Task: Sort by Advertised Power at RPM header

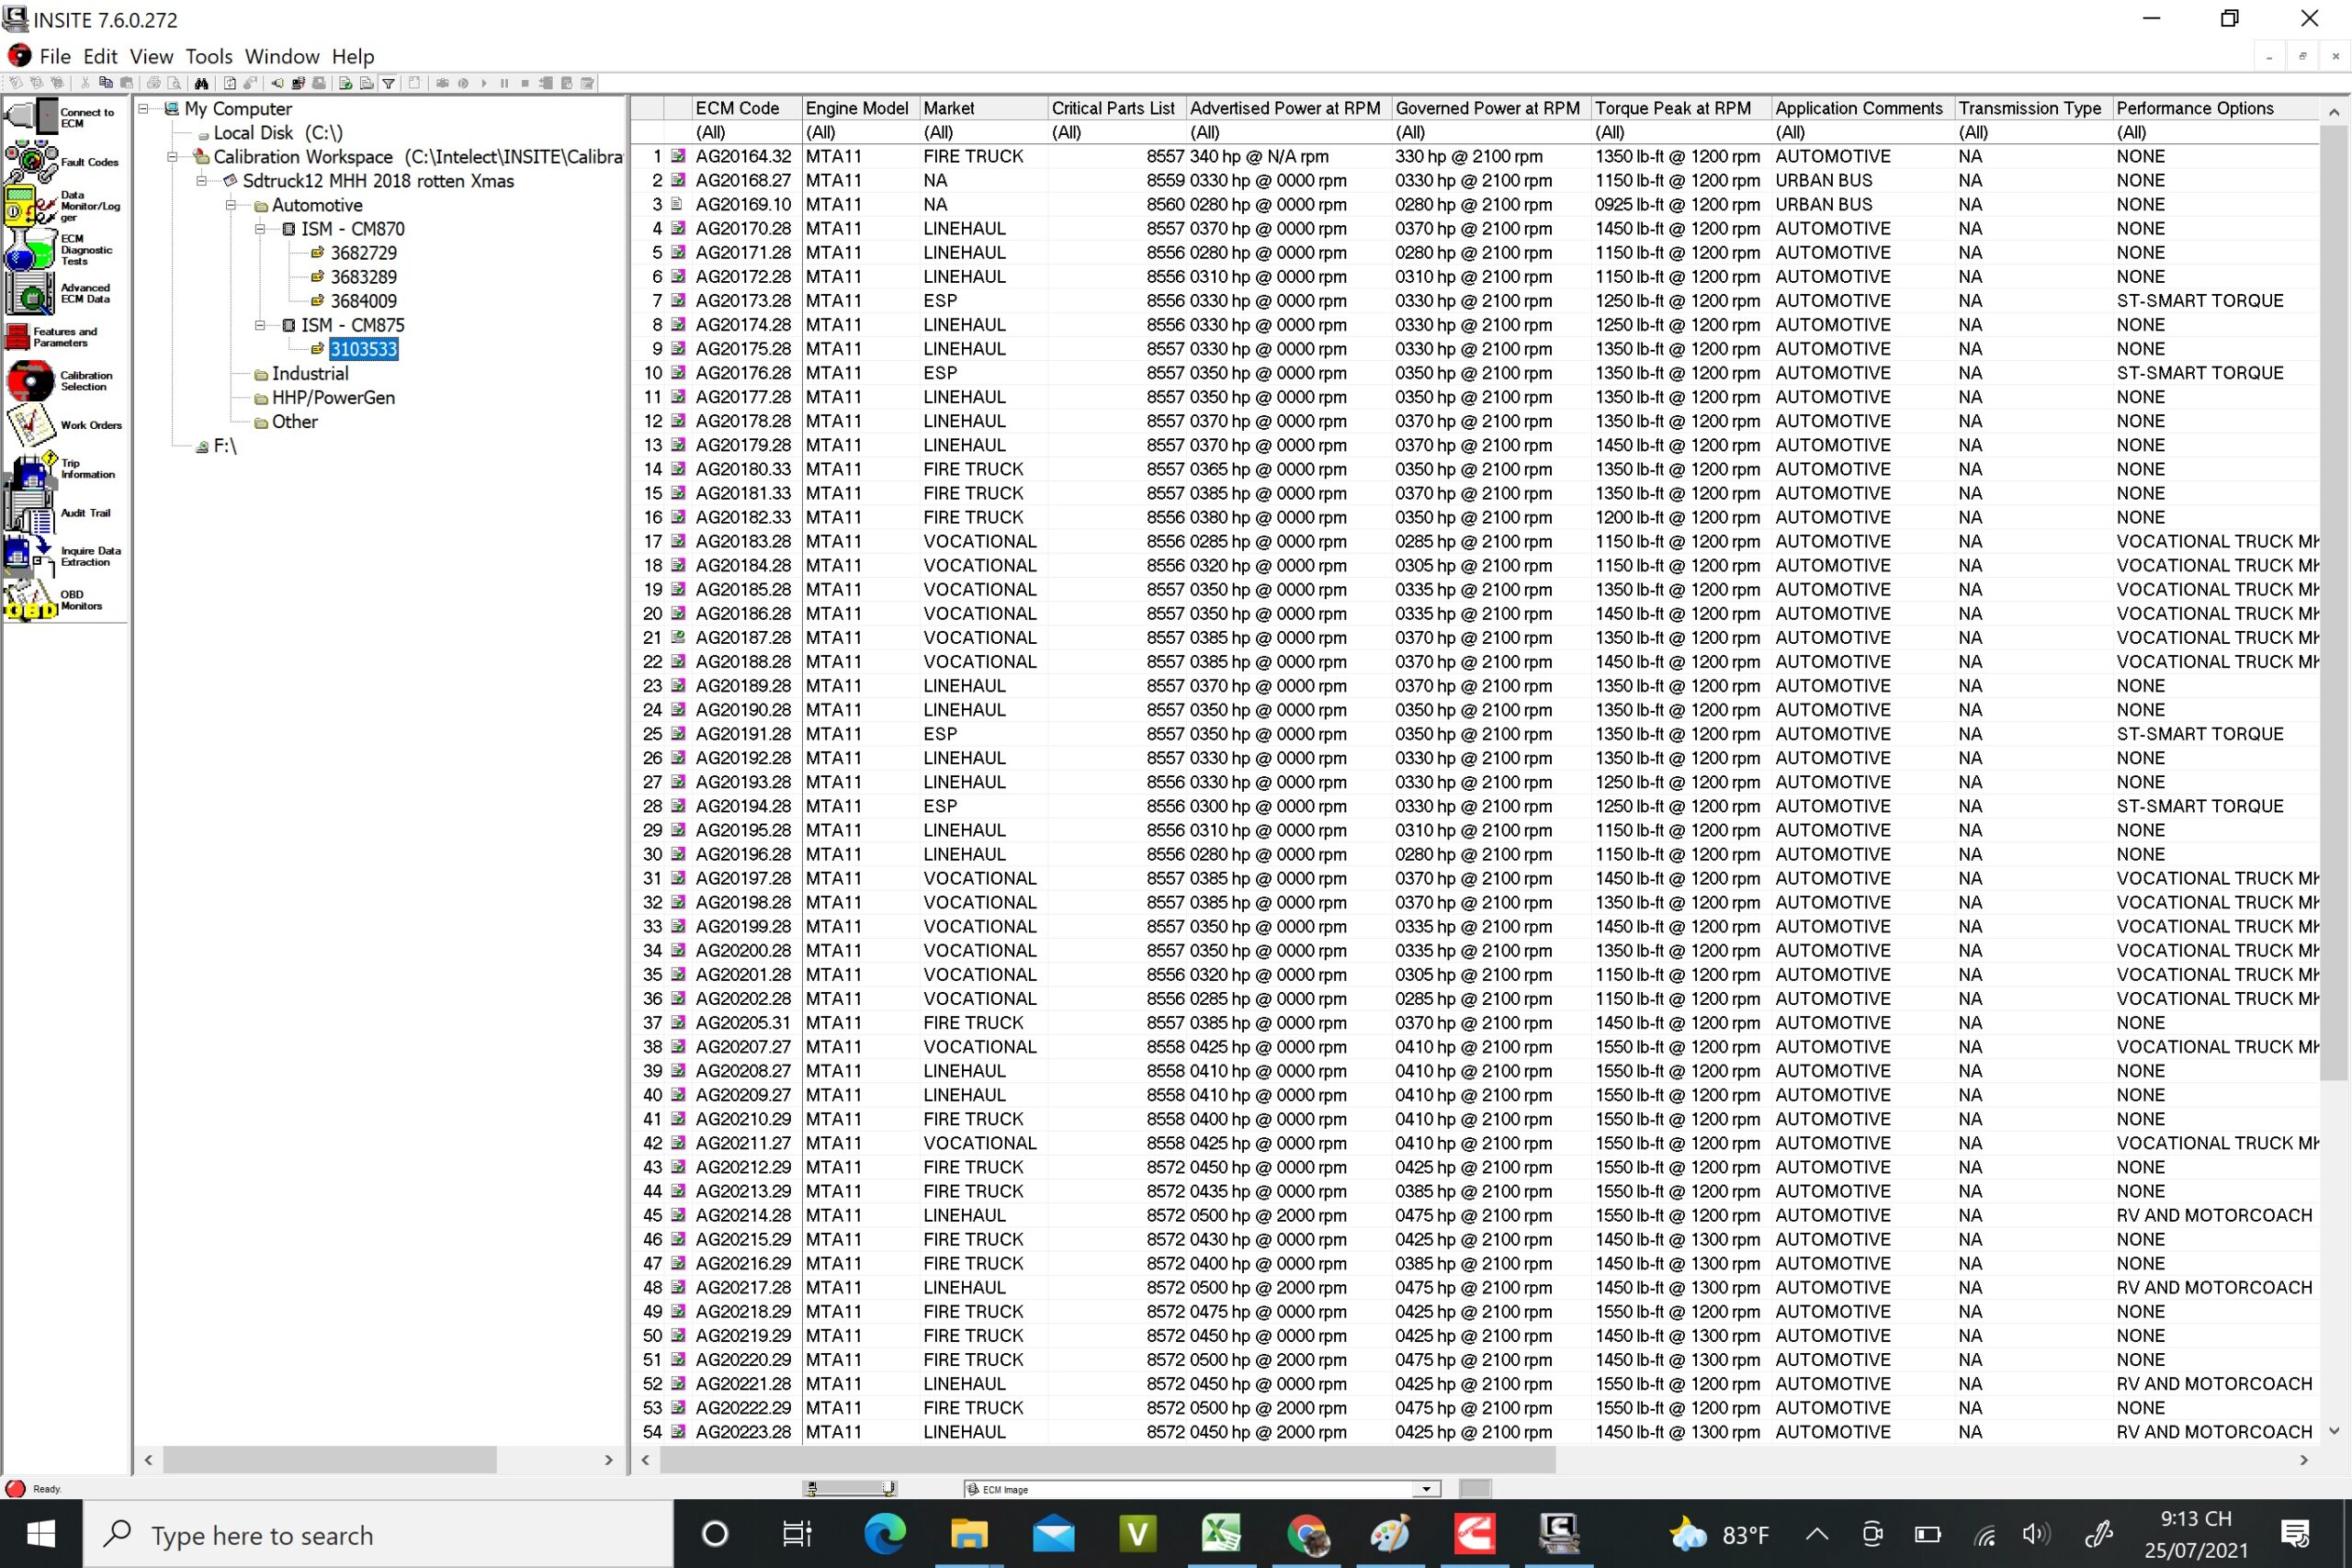Action: 1284,108
